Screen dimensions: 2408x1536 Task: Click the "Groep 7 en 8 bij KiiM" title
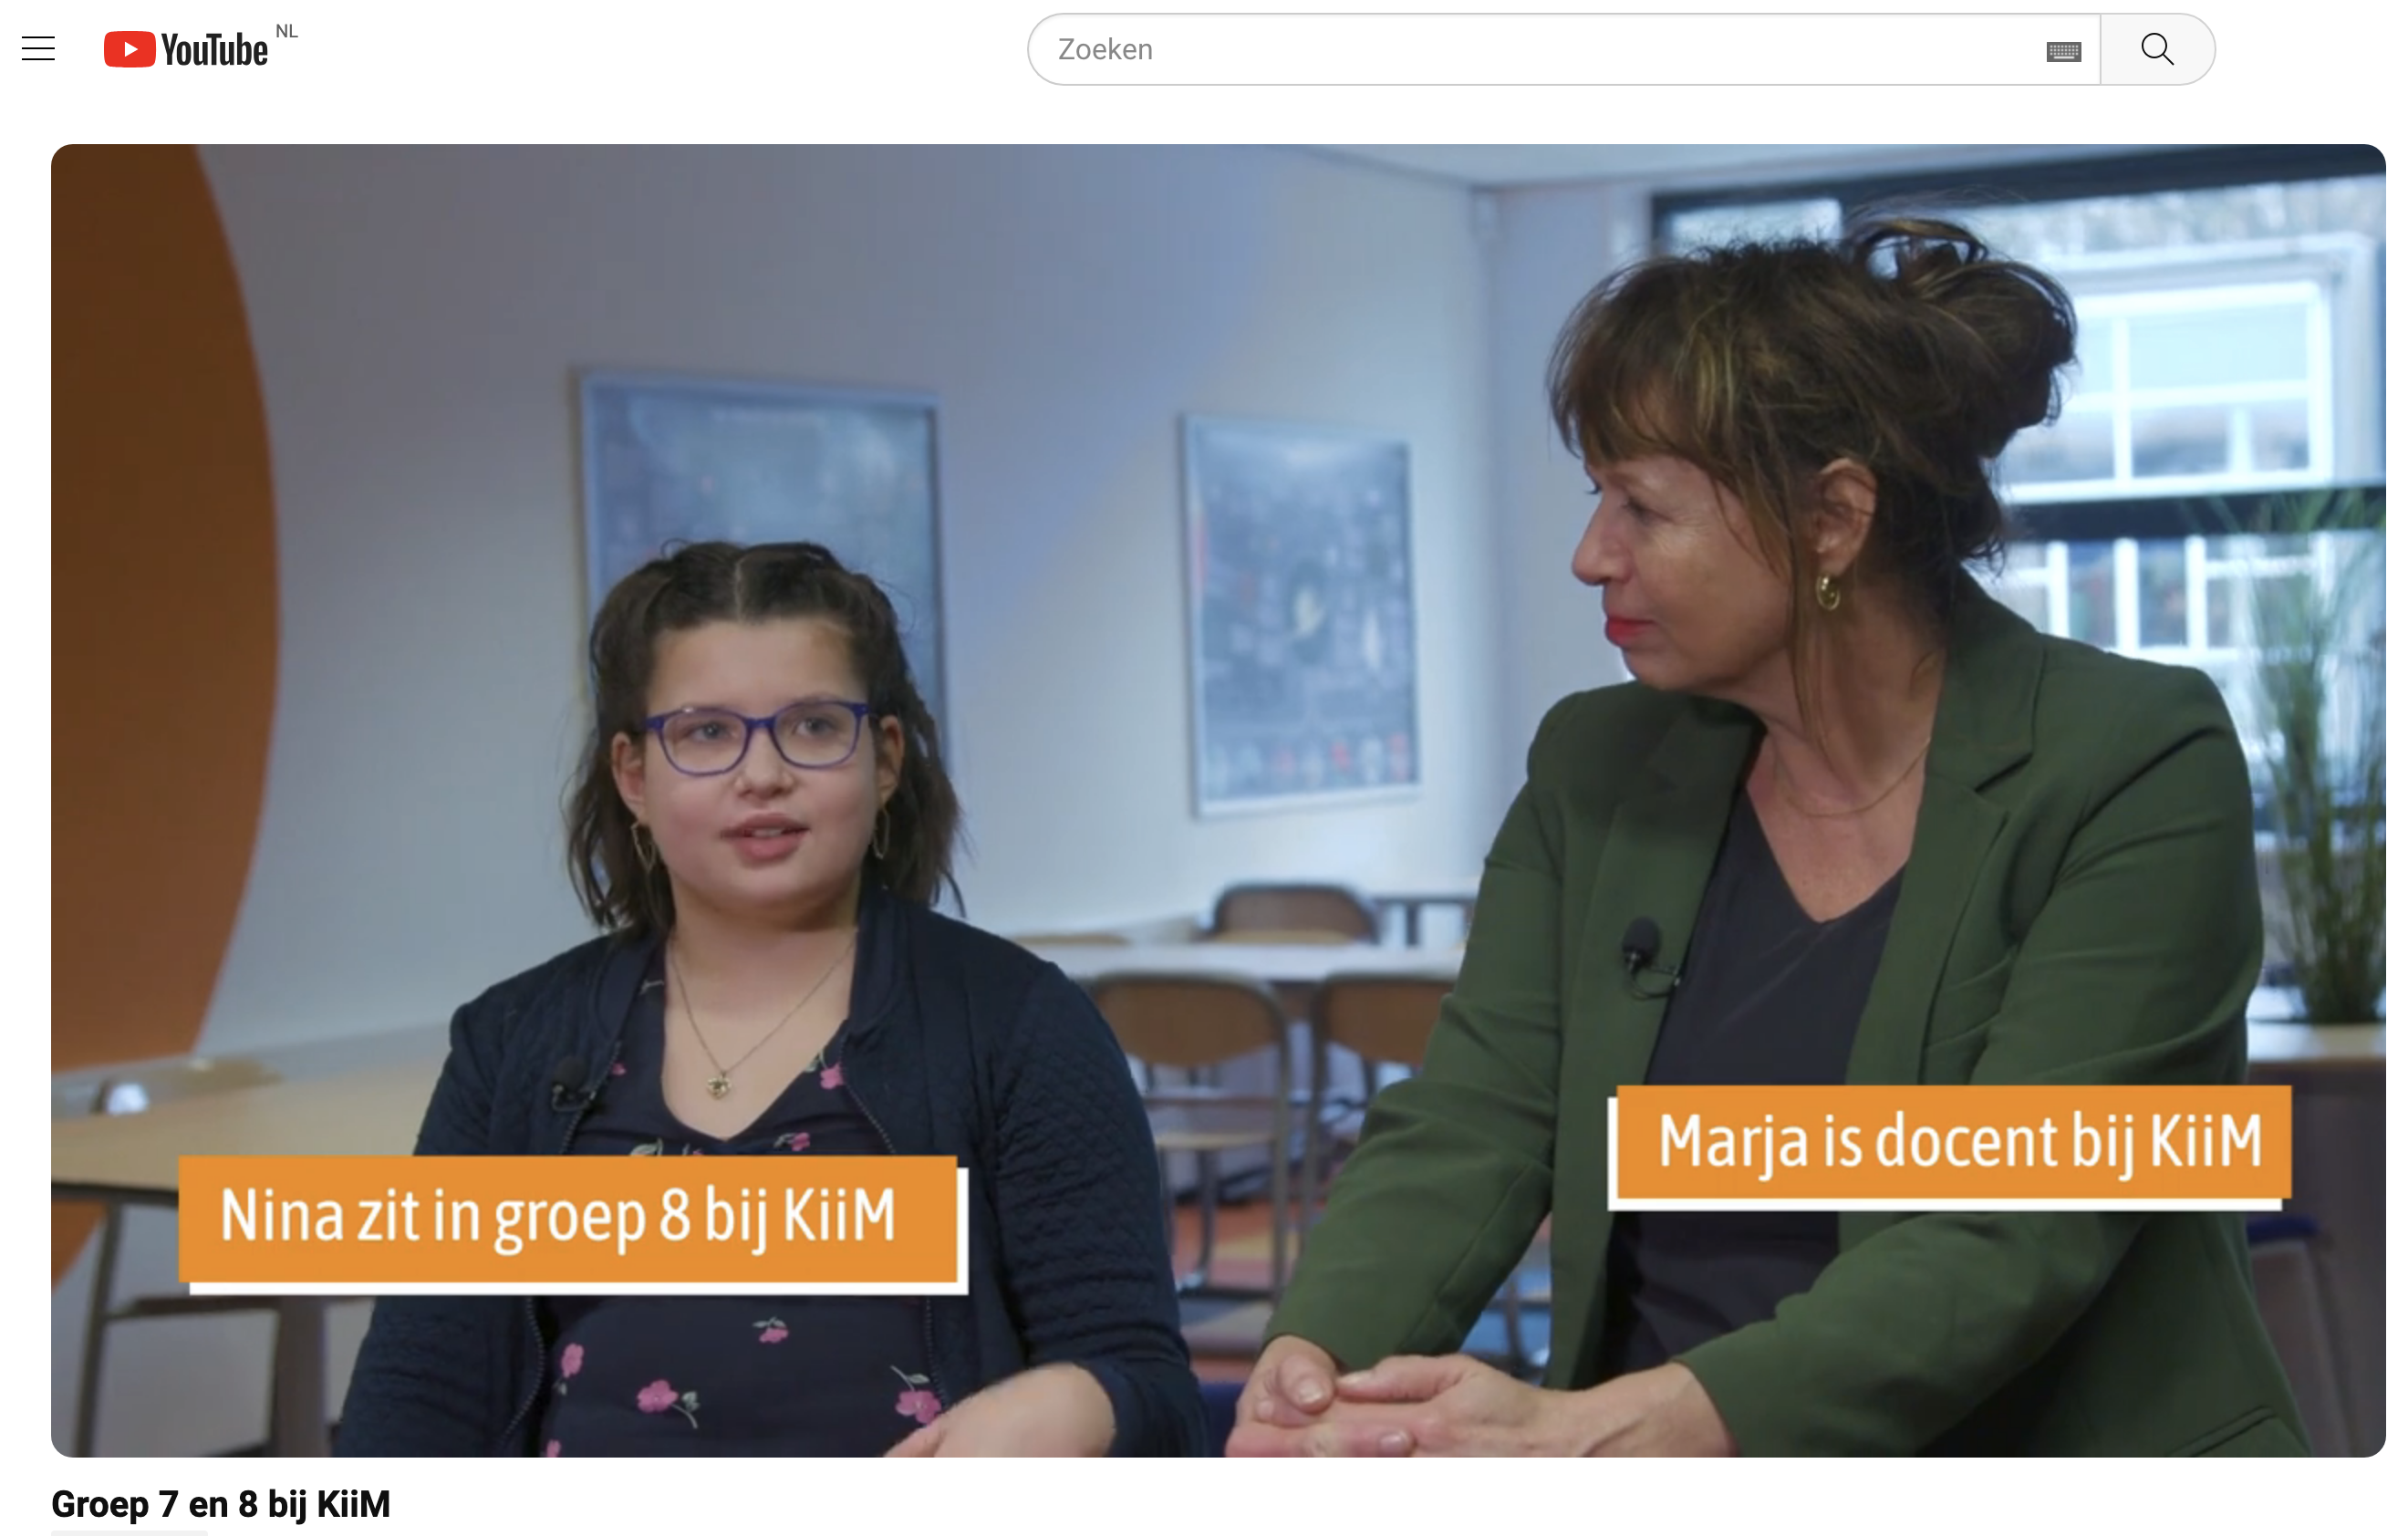click(x=221, y=1503)
